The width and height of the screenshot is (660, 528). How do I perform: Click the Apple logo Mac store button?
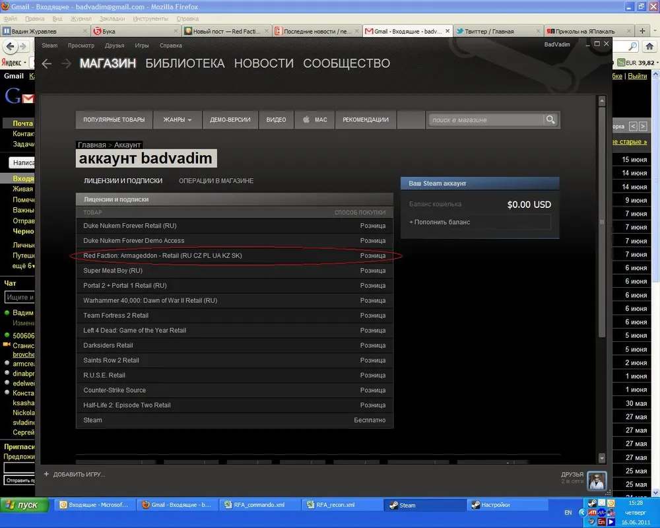[x=314, y=119]
